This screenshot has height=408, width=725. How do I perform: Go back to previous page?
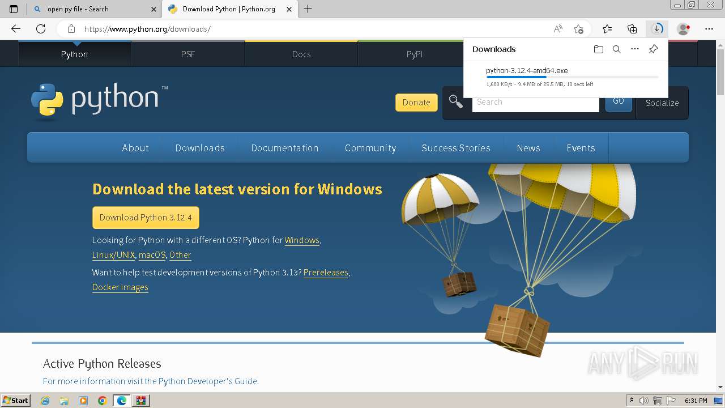pos(16,29)
